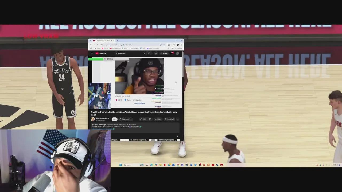Click the YouTube search magnifier button

tap(149, 53)
